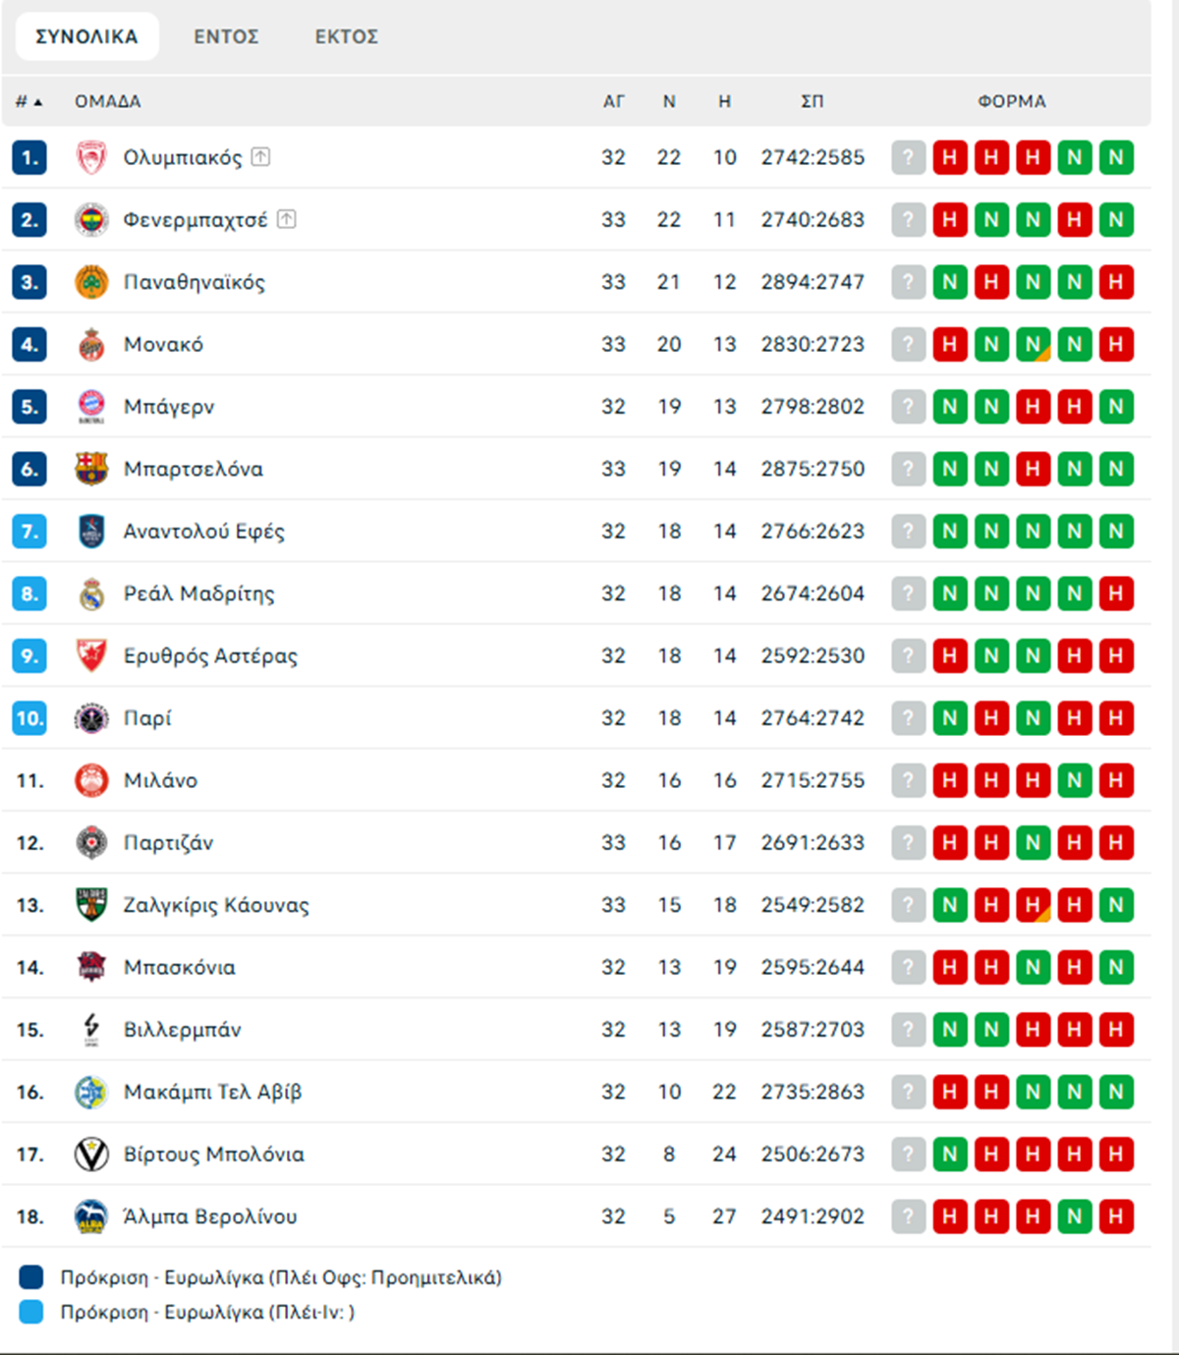The image size is (1179, 1355).
Task: Click the Alba Berlin team logo
Action: pyautogui.click(x=91, y=1216)
